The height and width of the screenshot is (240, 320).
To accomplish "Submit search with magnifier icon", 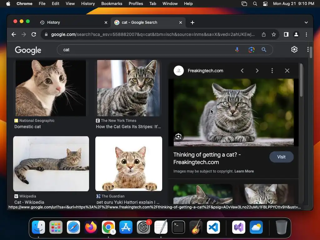I will tap(264, 50).
